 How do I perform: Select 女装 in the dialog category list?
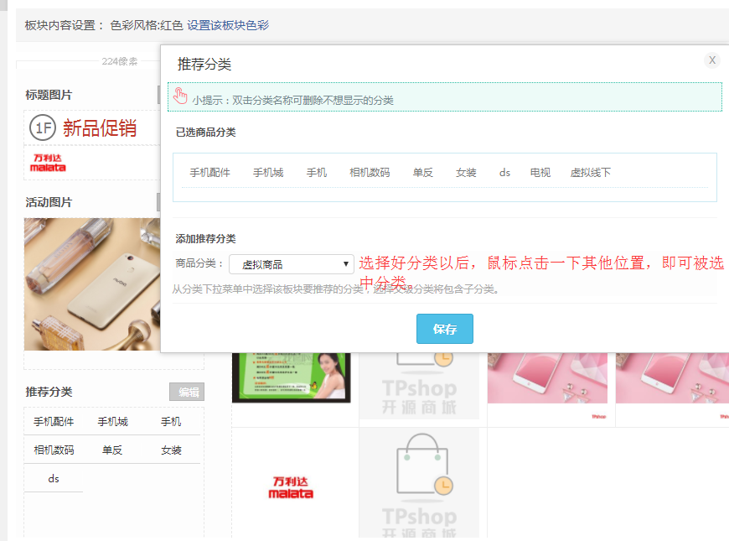[x=466, y=173]
